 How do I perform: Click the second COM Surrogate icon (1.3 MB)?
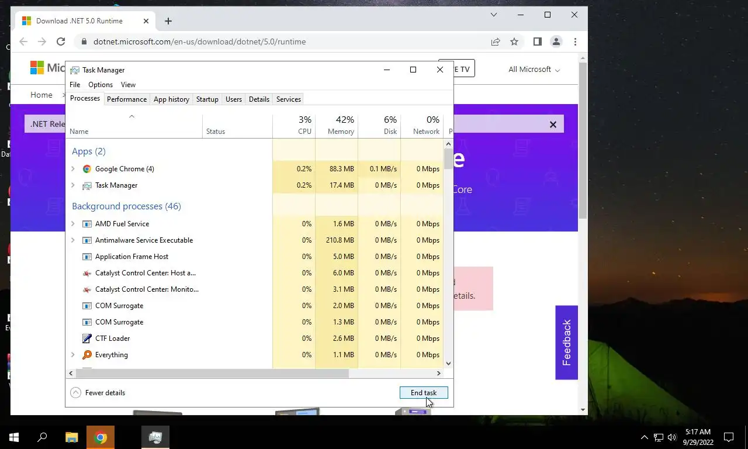[87, 322]
